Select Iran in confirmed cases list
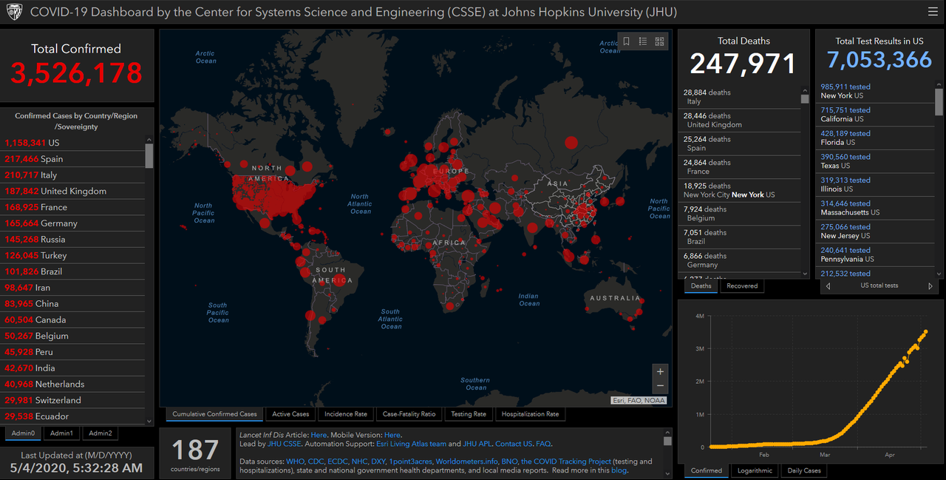Viewport: 946px width, 480px height. click(72, 288)
